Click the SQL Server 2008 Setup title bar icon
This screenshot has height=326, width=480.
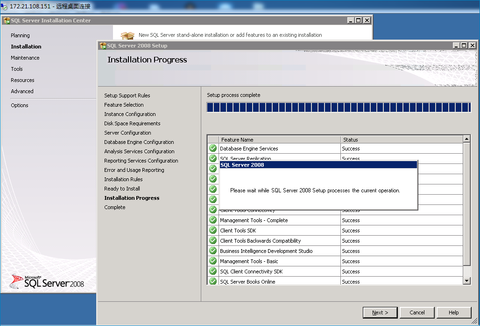[103, 46]
